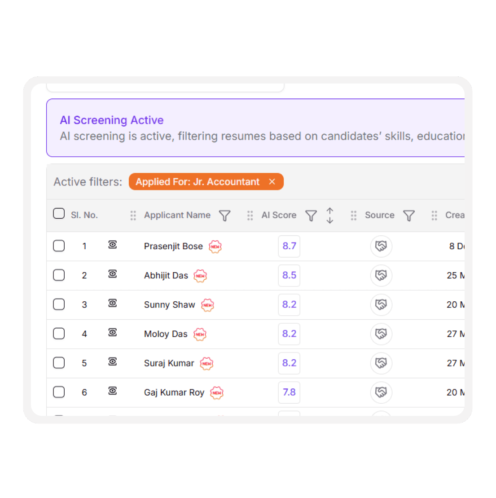This screenshot has height=498, width=496.
Task: Click the NEW badge beside Sunny Shaw
Action: pyautogui.click(x=207, y=305)
